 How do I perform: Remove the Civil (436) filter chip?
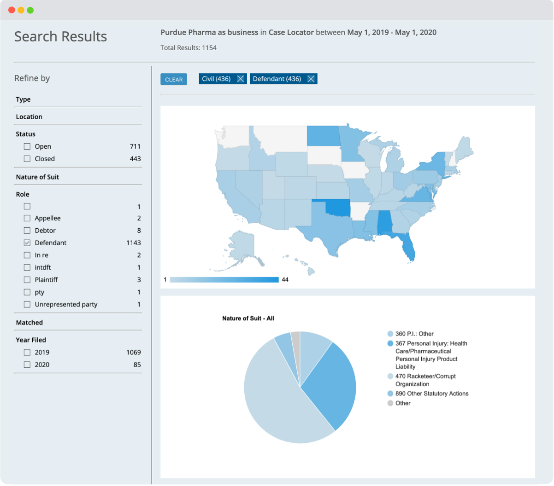coord(240,79)
